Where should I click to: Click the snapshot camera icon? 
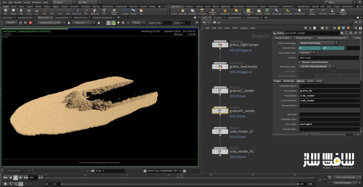tap(93, 171)
